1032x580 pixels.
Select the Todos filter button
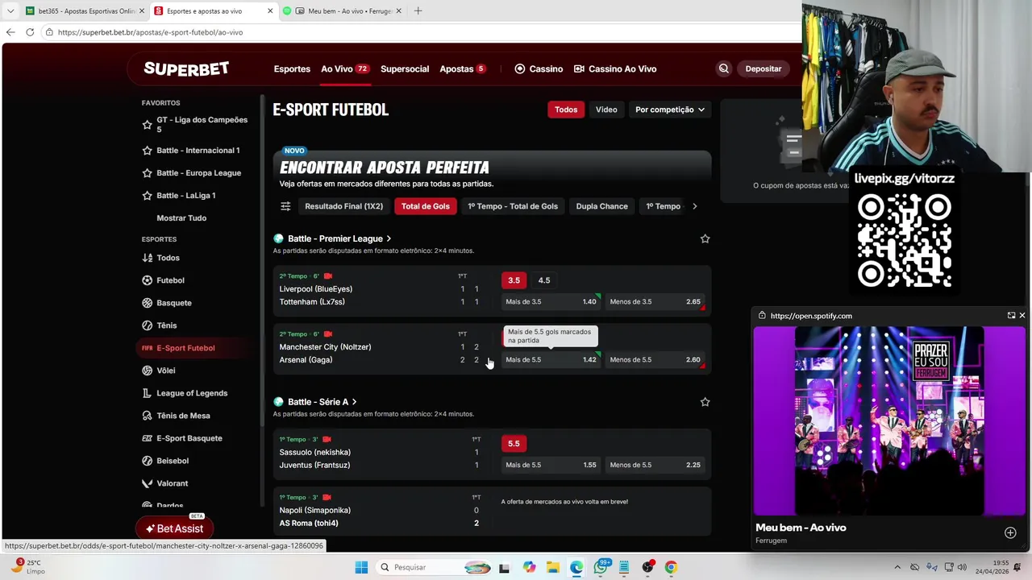coord(566,110)
